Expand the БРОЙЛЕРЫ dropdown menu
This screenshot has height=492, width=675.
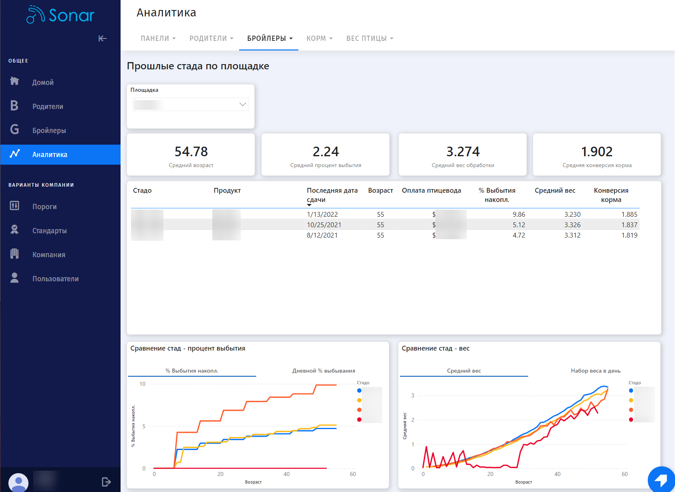[270, 38]
